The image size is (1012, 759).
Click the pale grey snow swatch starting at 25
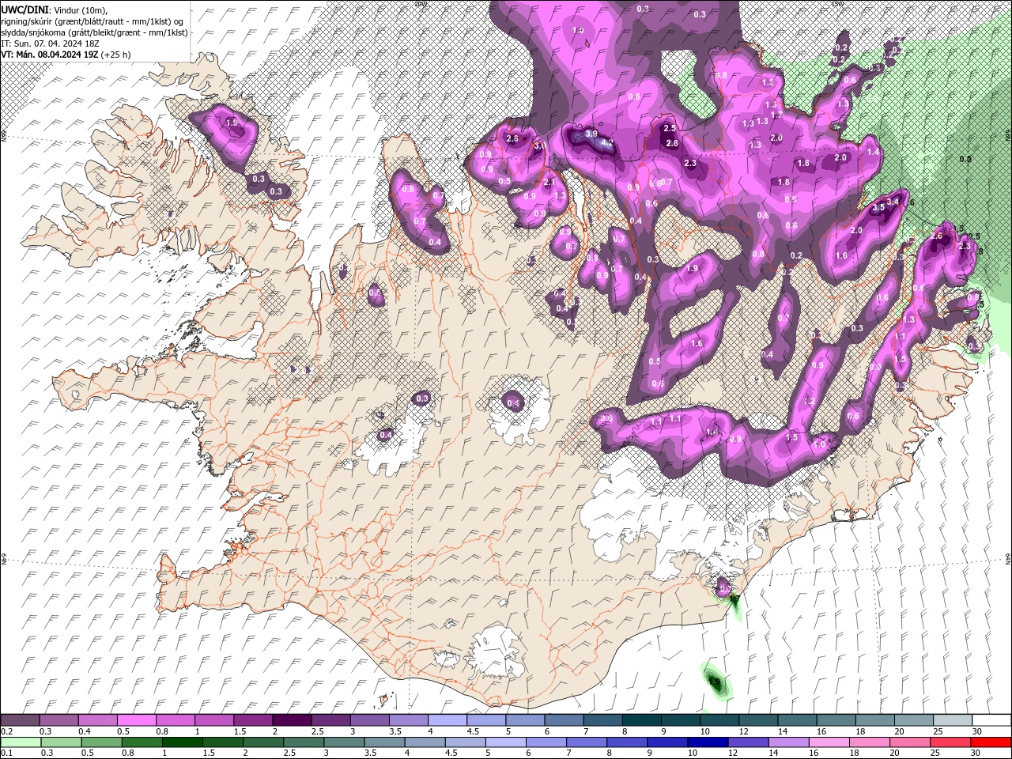coord(953,720)
